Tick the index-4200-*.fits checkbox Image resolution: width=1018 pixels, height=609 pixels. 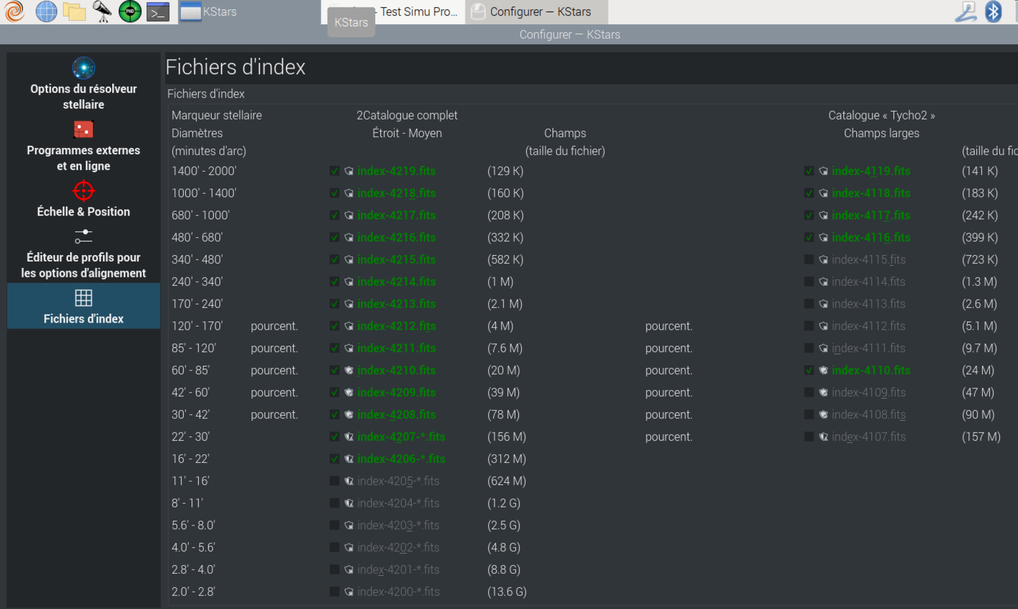click(334, 592)
